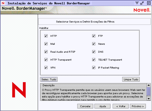Image resolution: width=152 pixels, height=111 pixels.
Task: Uncheck the HTTP checkbox
Action: pos(46,36)
